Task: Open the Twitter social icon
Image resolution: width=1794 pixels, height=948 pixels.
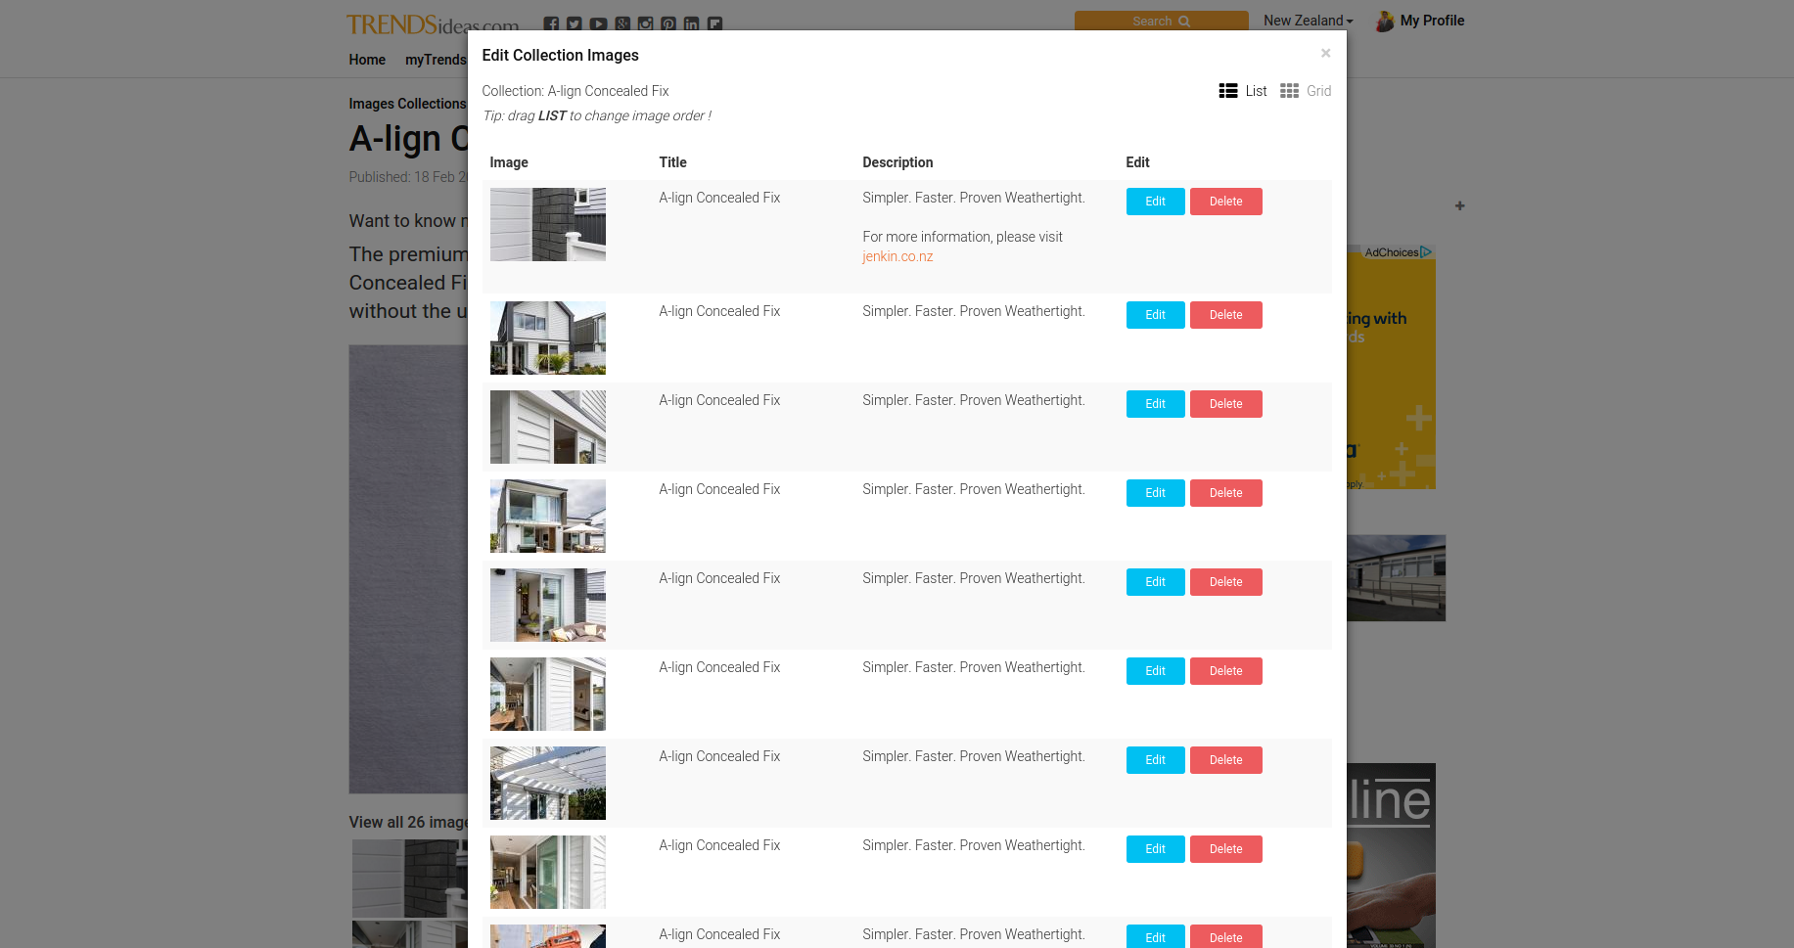Action: (575, 23)
